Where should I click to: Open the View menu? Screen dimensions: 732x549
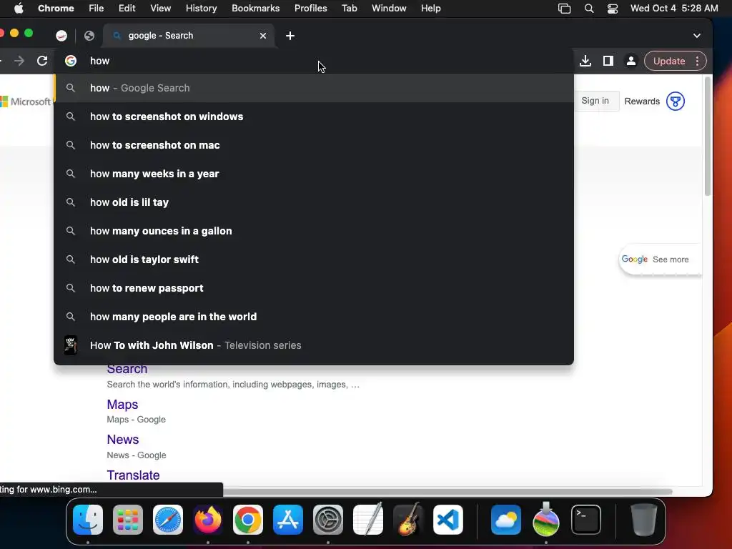coord(160,9)
